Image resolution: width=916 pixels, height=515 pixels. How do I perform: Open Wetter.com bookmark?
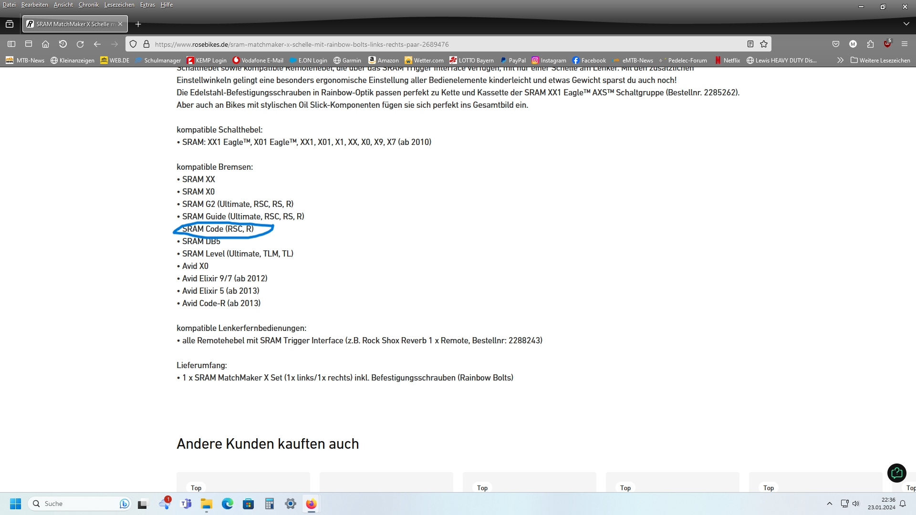tap(424, 60)
